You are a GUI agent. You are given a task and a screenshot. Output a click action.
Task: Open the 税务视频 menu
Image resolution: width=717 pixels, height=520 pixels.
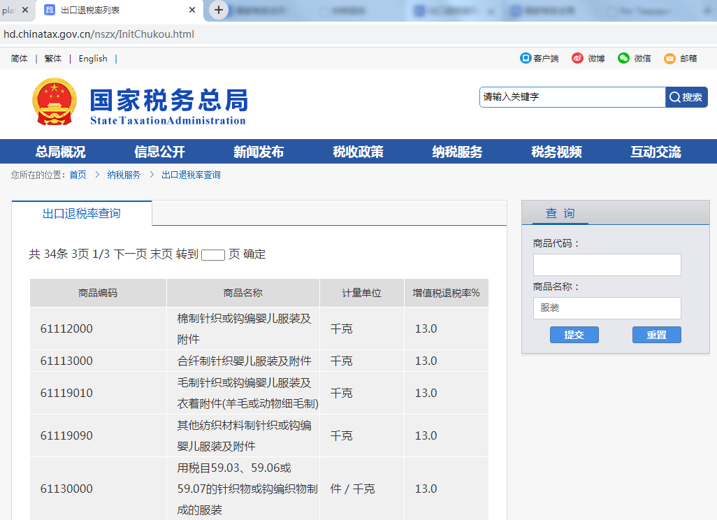click(x=556, y=152)
